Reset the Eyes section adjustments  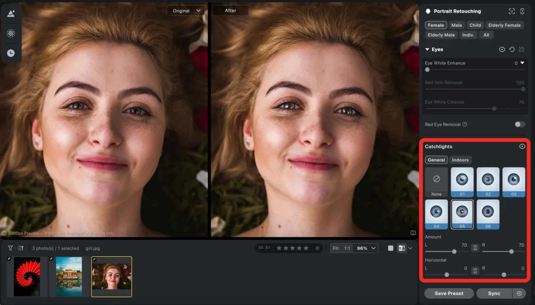(x=512, y=50)
